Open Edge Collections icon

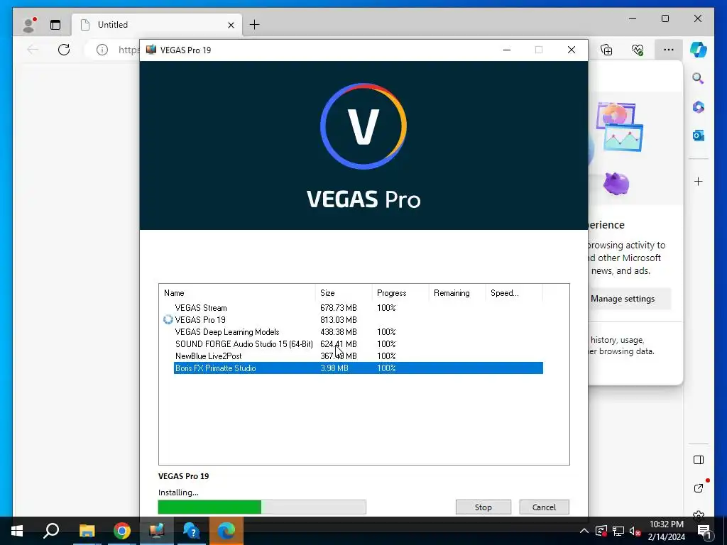[x=606, y=50]
